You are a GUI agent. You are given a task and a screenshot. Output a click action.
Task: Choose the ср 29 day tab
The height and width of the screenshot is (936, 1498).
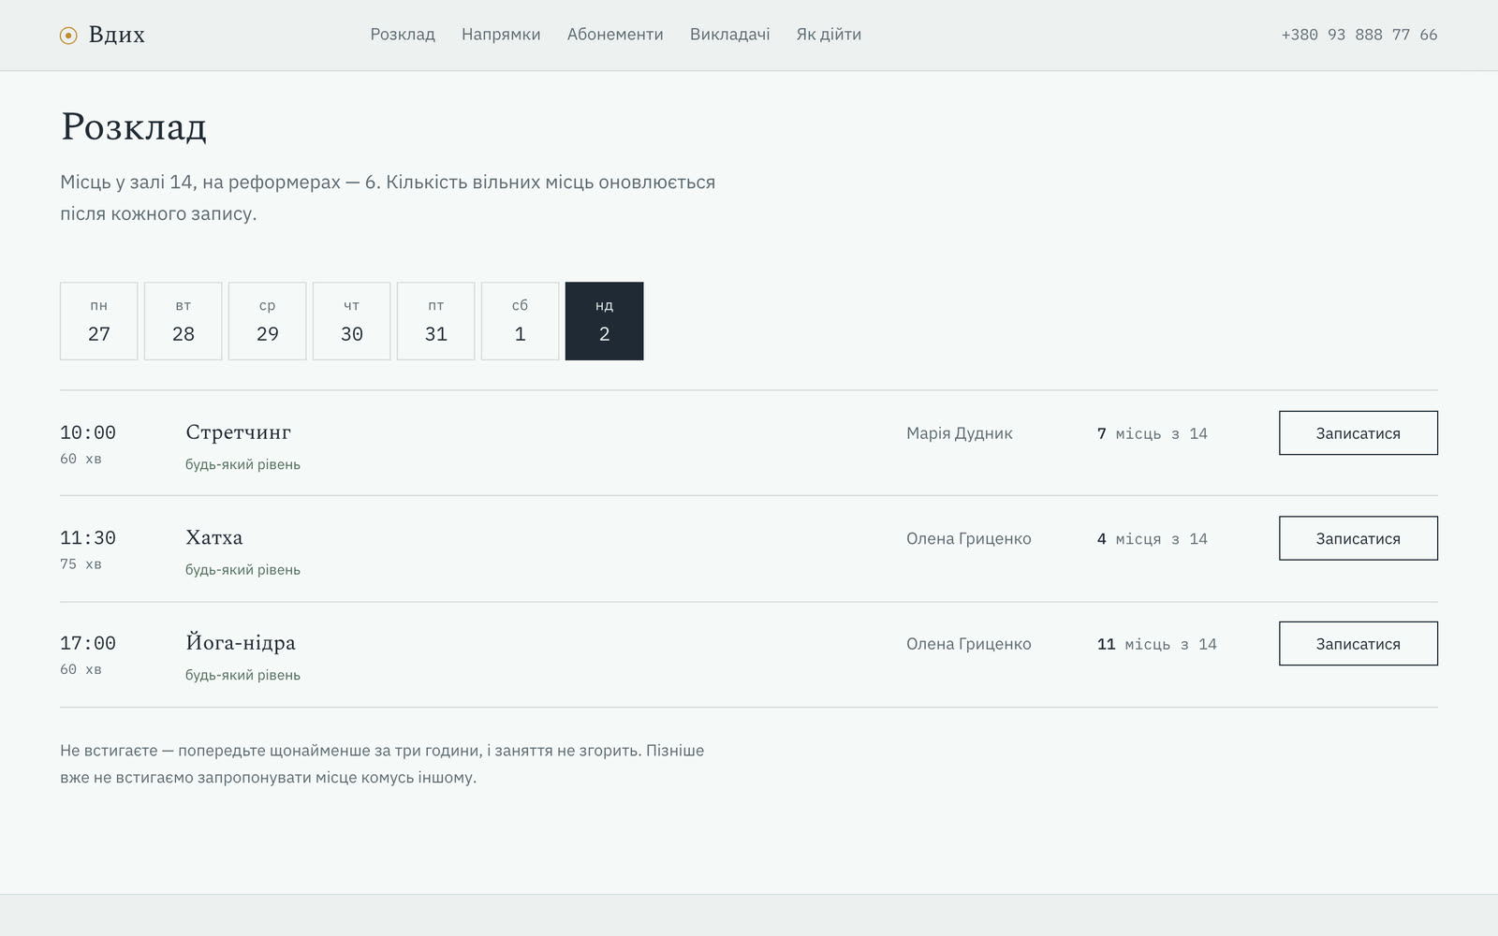[268, 321]
